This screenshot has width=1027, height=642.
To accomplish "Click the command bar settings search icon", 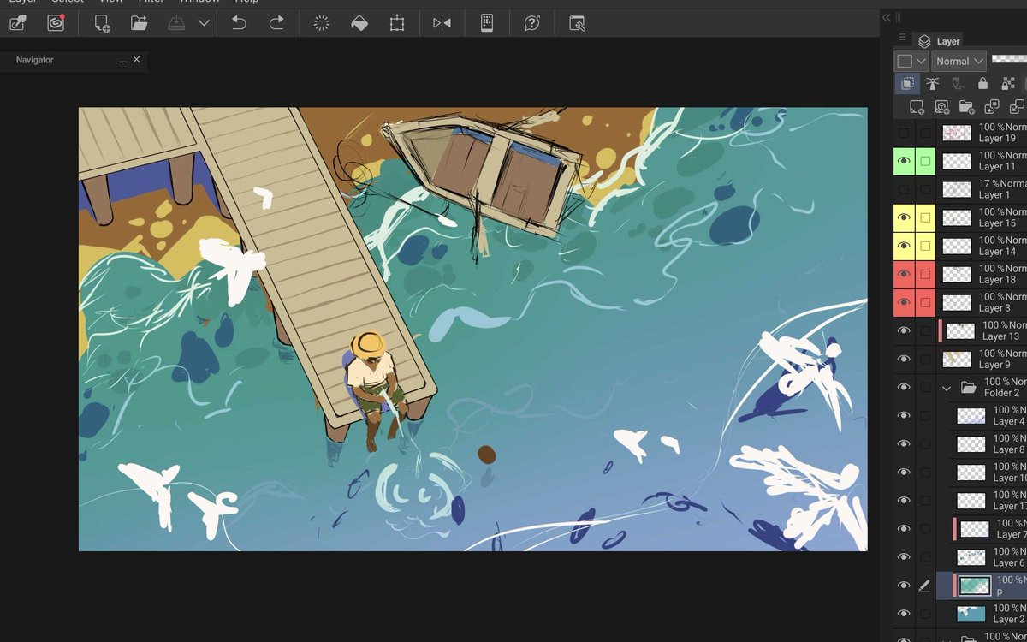I will (578, 24).
